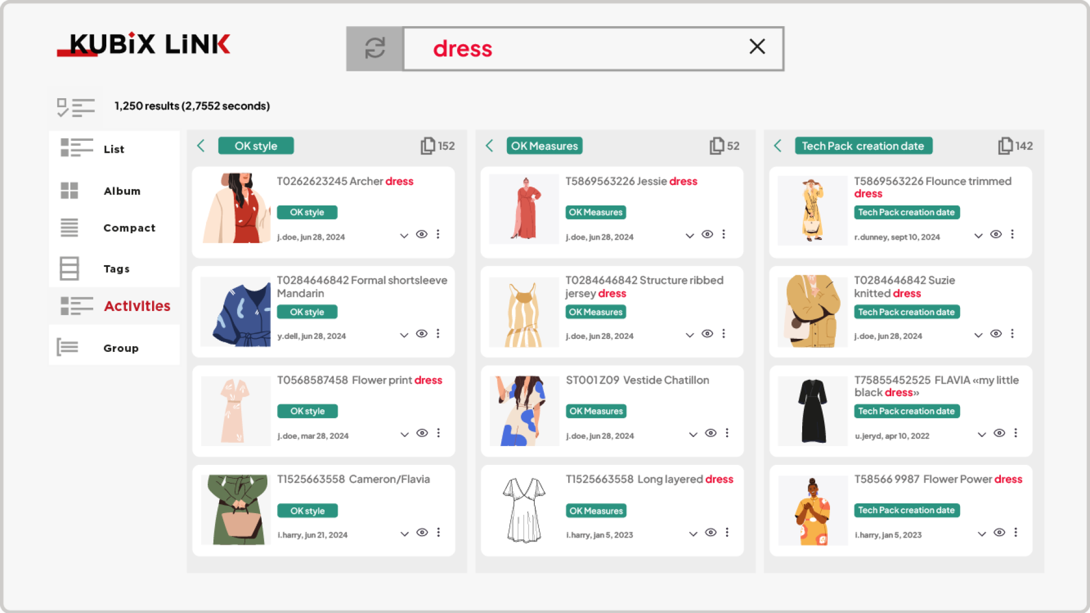Image resolution: width=1090 pixels, height=613 pixels.
Task: Toggle eye visibility for Archer dress
Action: click(422, 234)
